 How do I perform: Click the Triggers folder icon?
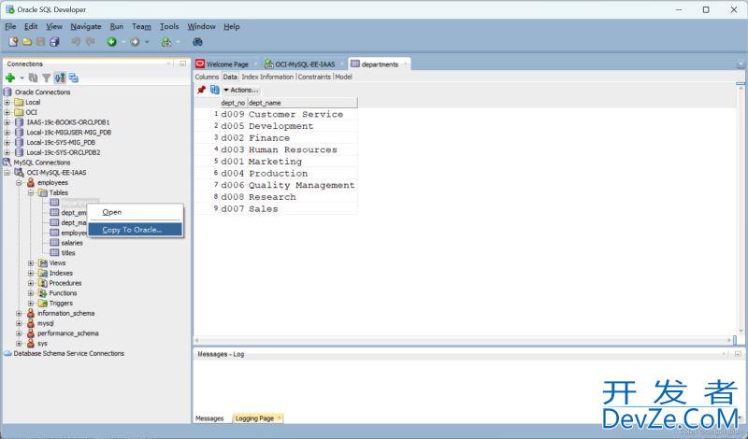pos(42,303)
